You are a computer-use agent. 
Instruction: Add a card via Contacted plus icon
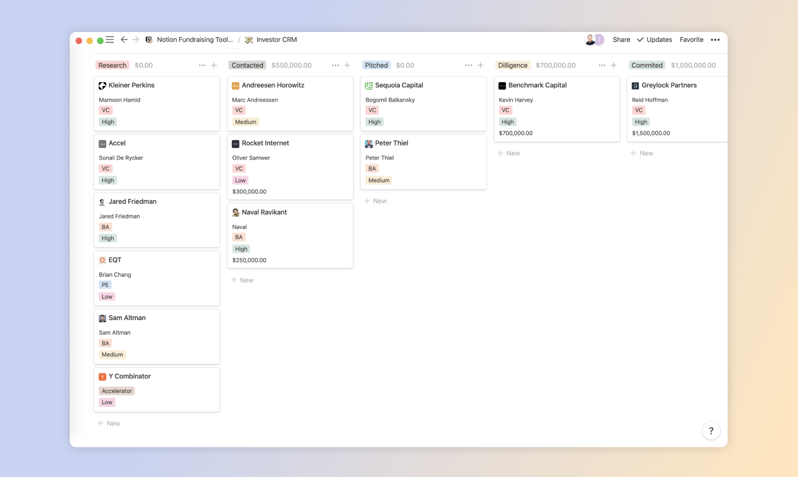point(347,65)
